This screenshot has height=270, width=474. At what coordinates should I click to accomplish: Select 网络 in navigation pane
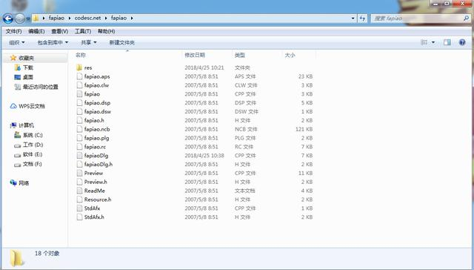(x=24, y=182)
